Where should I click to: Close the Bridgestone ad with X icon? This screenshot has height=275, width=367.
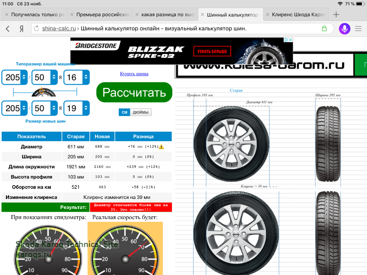[x=290, y=40]
